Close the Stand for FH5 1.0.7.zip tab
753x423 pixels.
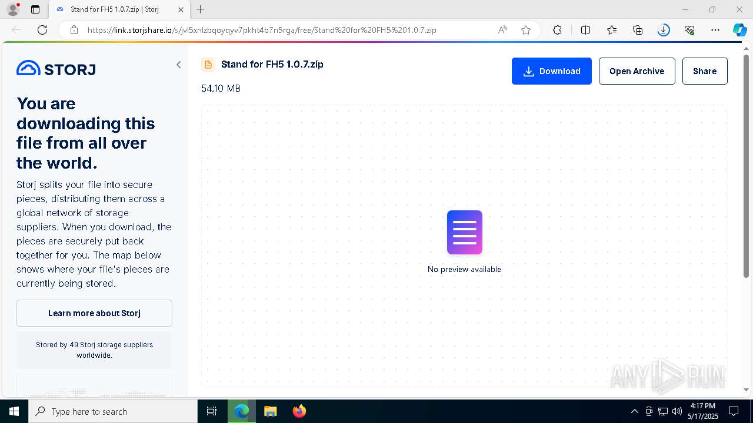181,9
